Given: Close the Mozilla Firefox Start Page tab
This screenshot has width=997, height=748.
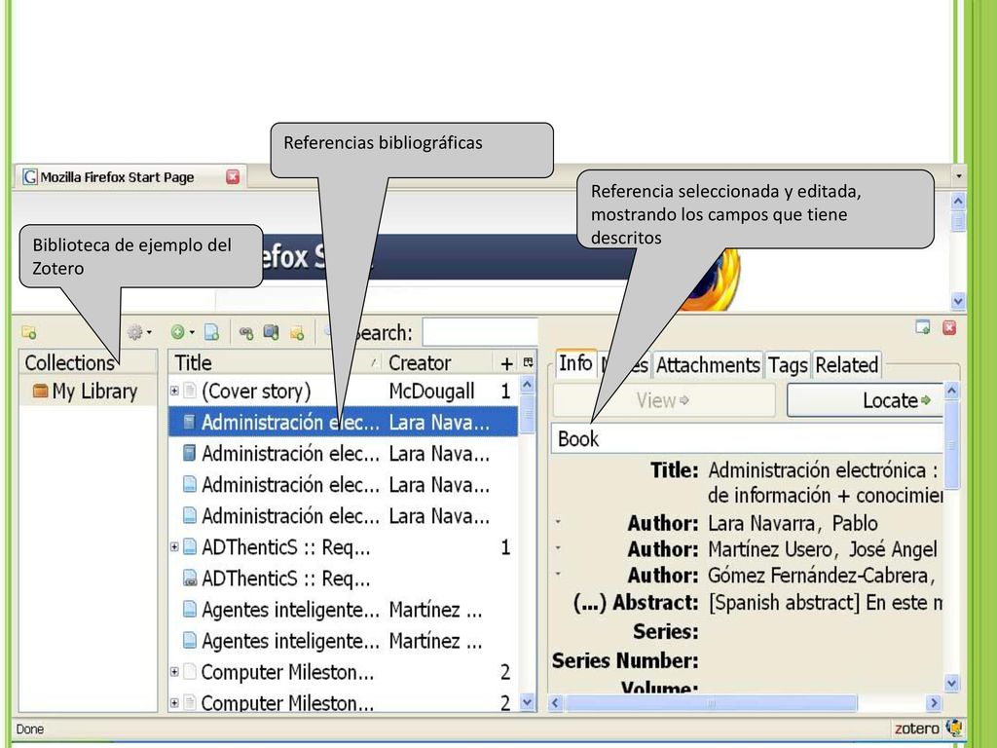Looking at the screenshot, I should click(x=233, y=177).
